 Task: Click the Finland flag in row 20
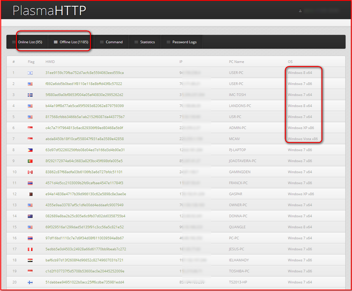[x=30, y=282]
